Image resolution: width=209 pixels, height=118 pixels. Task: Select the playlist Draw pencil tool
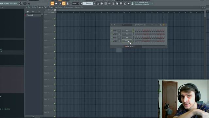[x=33, y=7]
